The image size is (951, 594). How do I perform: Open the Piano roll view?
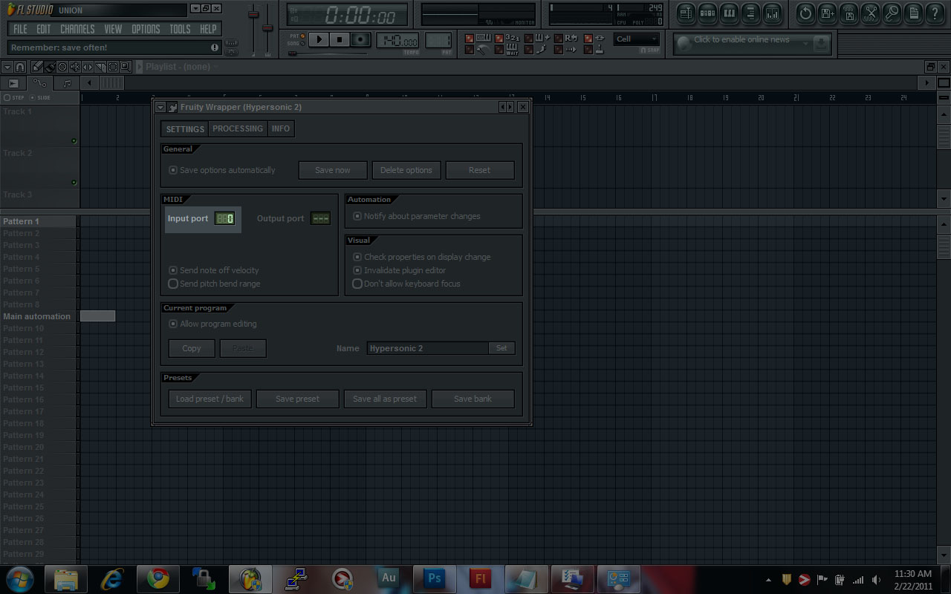point(729,13)
